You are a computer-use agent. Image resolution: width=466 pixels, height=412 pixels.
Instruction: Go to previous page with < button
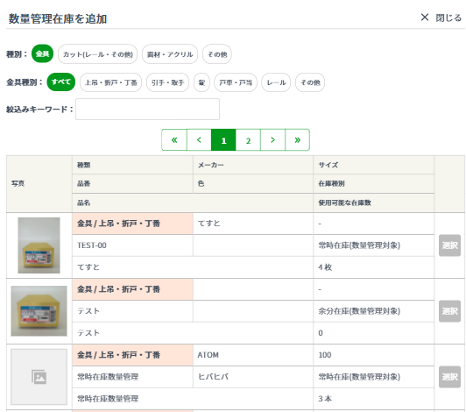199,139
